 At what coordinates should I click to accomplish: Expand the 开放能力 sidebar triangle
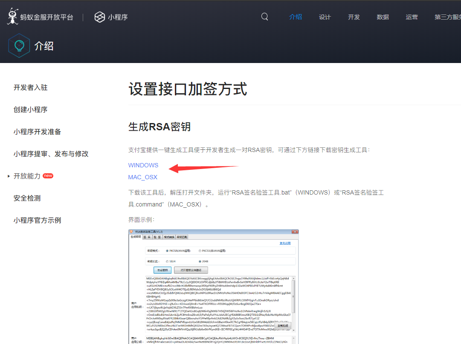[9, 176]
